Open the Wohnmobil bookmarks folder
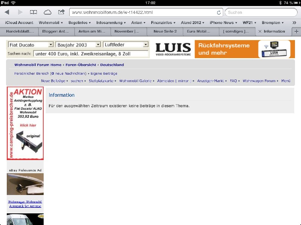 [x=51, y=22]
